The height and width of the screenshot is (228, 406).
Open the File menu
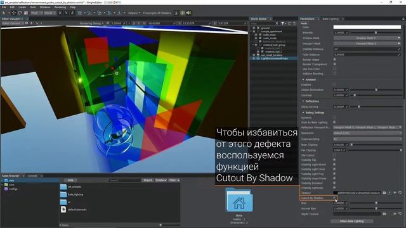tap(4, 7)
